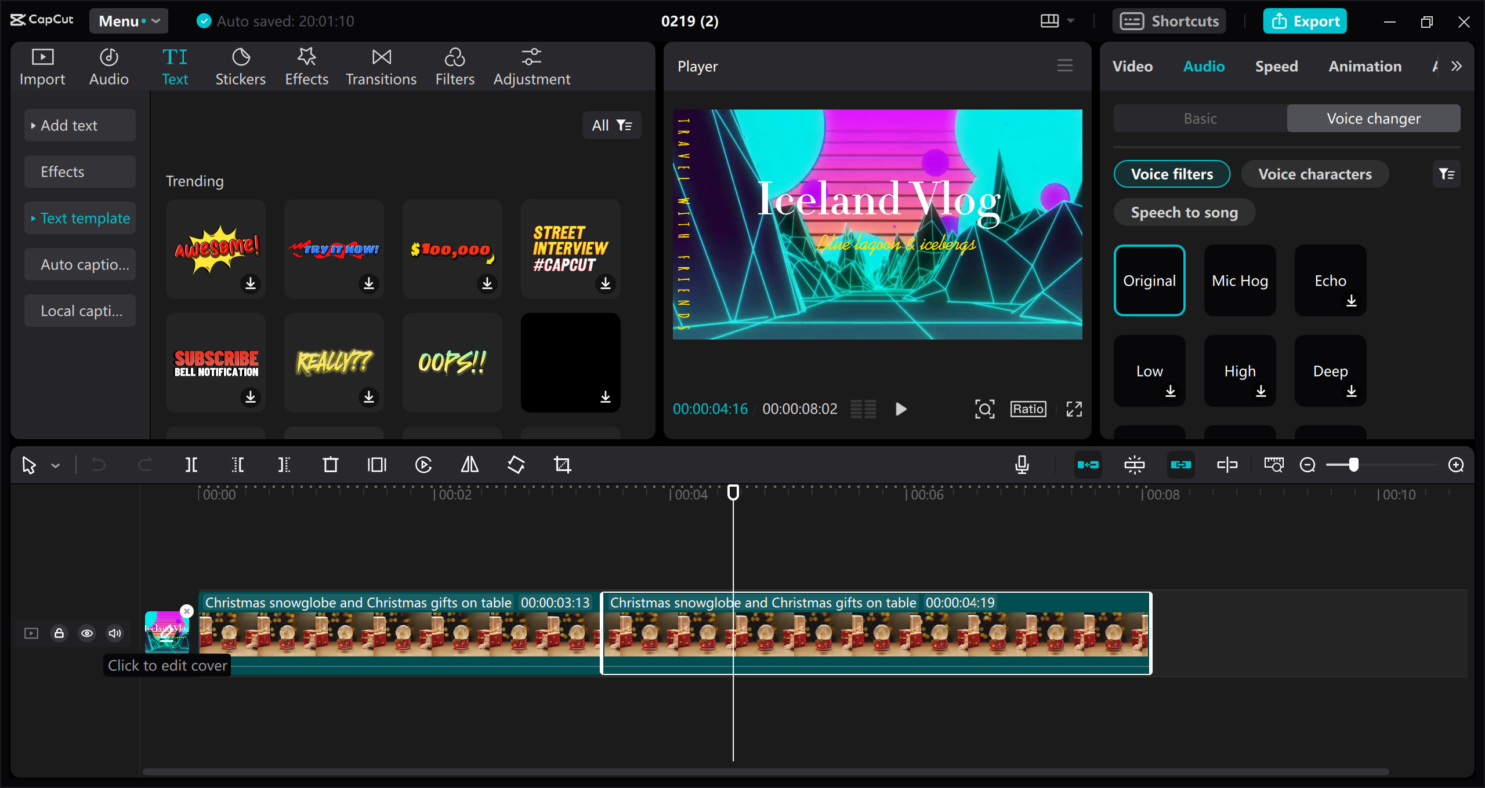Click the Crop icon in the timeline toolbar

click(563, 464)
